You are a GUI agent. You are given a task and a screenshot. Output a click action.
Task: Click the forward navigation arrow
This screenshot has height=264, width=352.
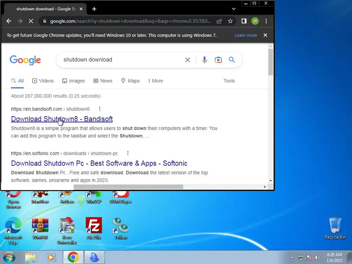[x=20, y=21]
